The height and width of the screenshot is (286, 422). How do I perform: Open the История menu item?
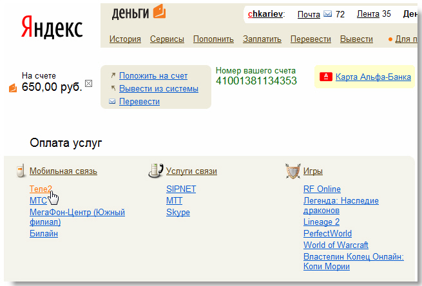click(x=125, y=39)
